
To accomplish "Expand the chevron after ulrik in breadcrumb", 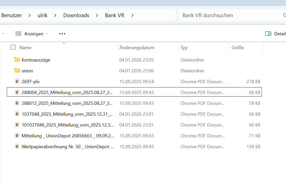I will tap(55, 16).
